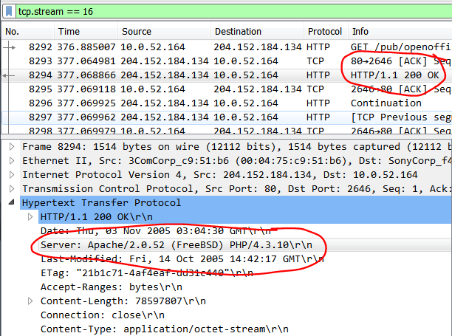Sort packets by the Source column header

[x=164, y=32]
